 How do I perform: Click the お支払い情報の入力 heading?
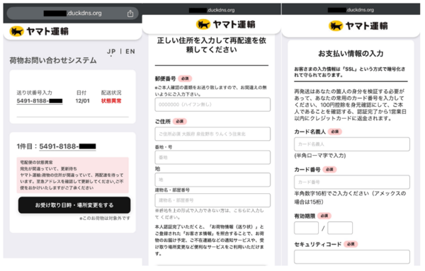(351, 54)
